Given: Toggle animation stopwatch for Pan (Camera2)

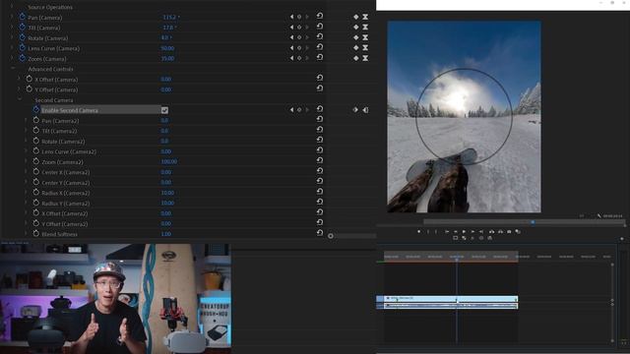Looking at the screenshot, I should [x=35, y=120].
